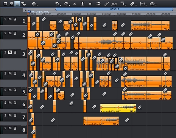
Task: Set a marker with the flag icon
Action: click(x=90, y=4)
